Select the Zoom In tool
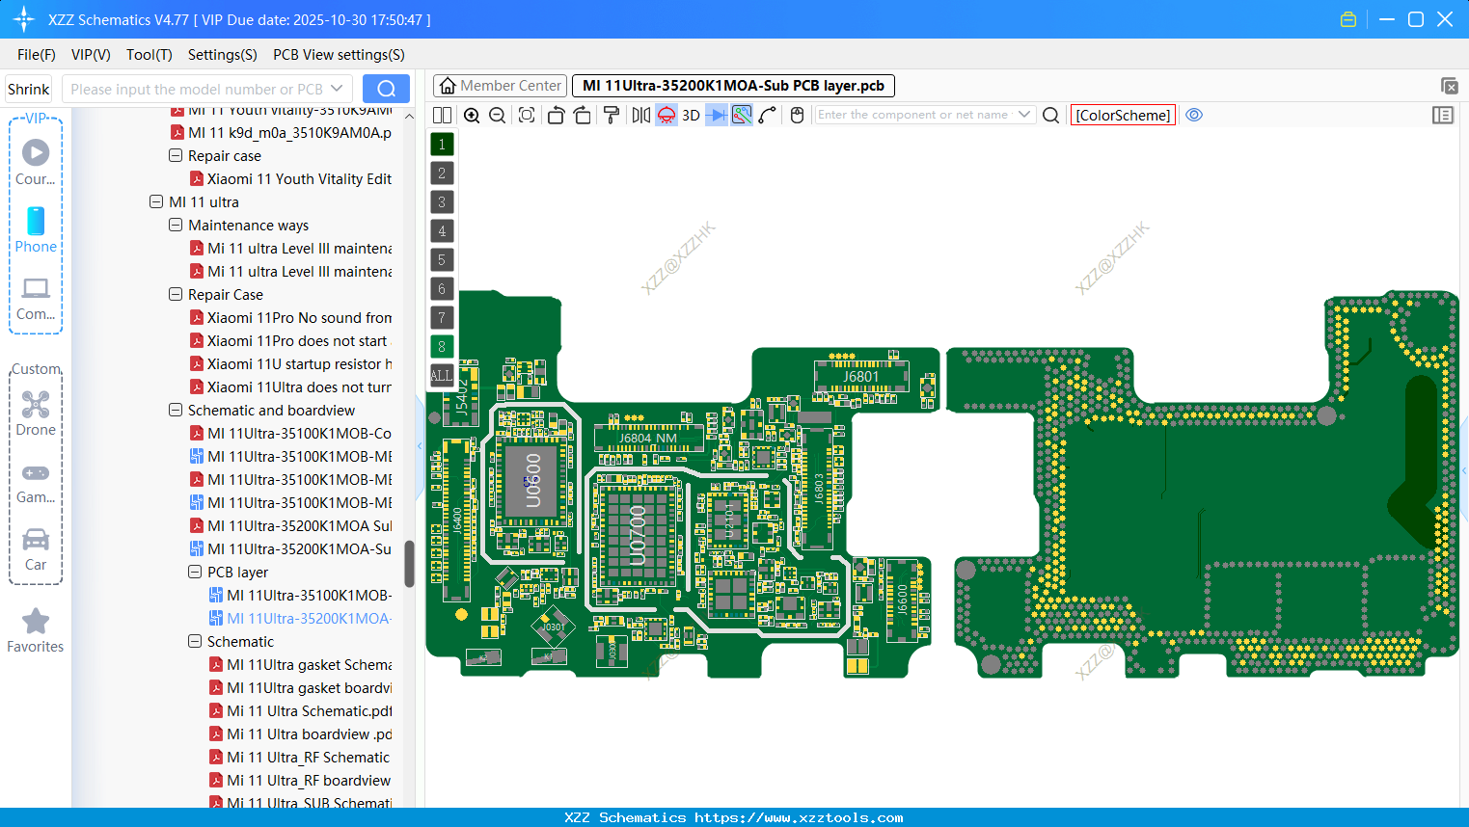Screen dimensions: 1469x827 point(472,115)
